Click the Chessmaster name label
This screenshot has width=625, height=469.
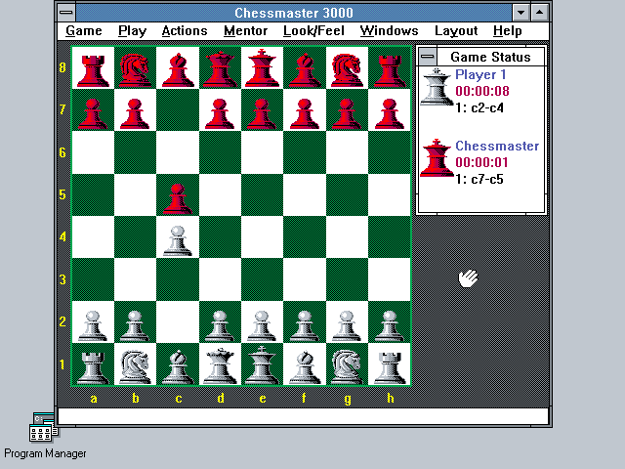(497, 146)
